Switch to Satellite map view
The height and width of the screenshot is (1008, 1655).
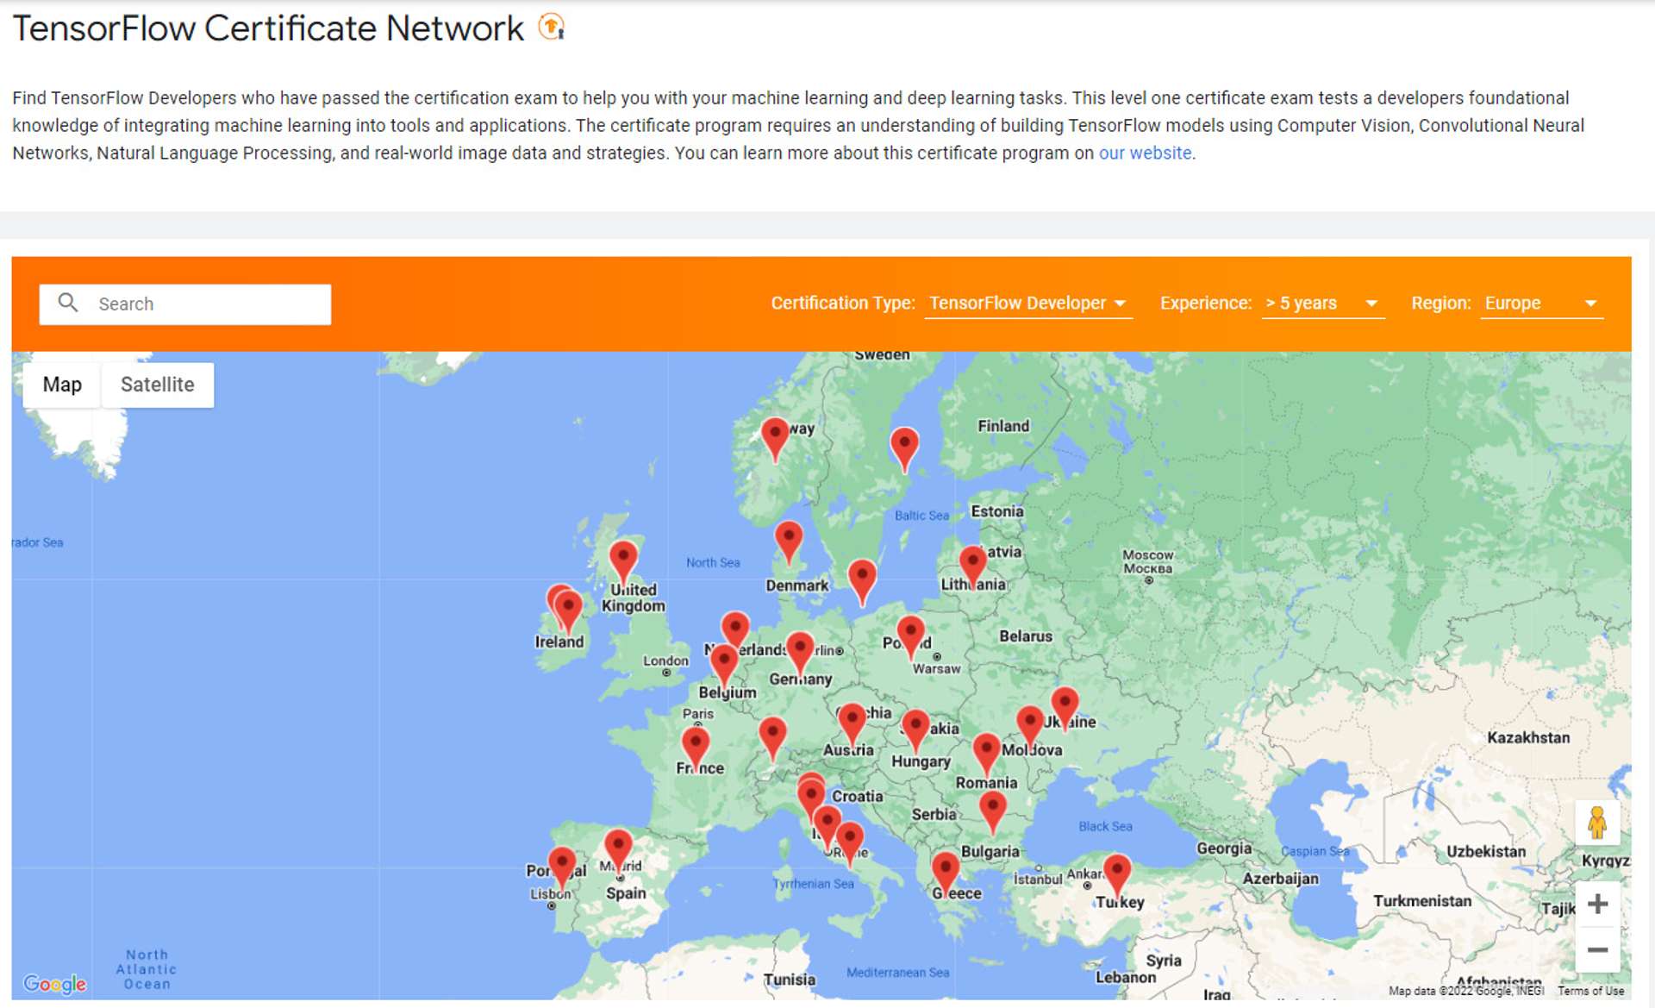coord(155,384)
